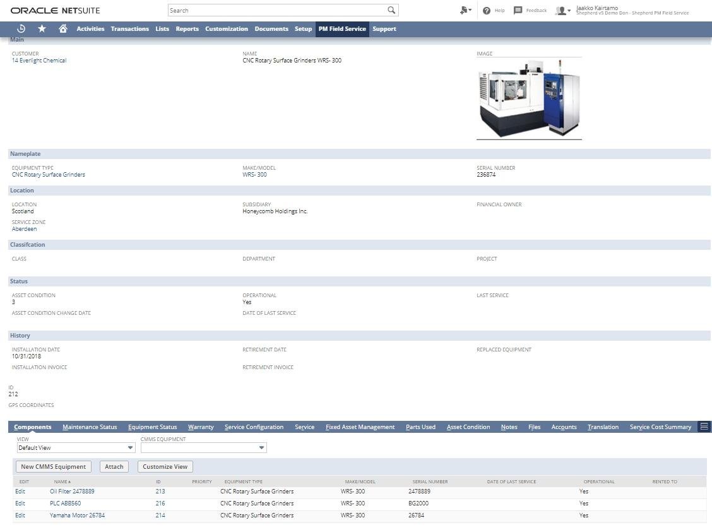Open the Setup menu
This screenshot has height=530, width=712.
304,28
